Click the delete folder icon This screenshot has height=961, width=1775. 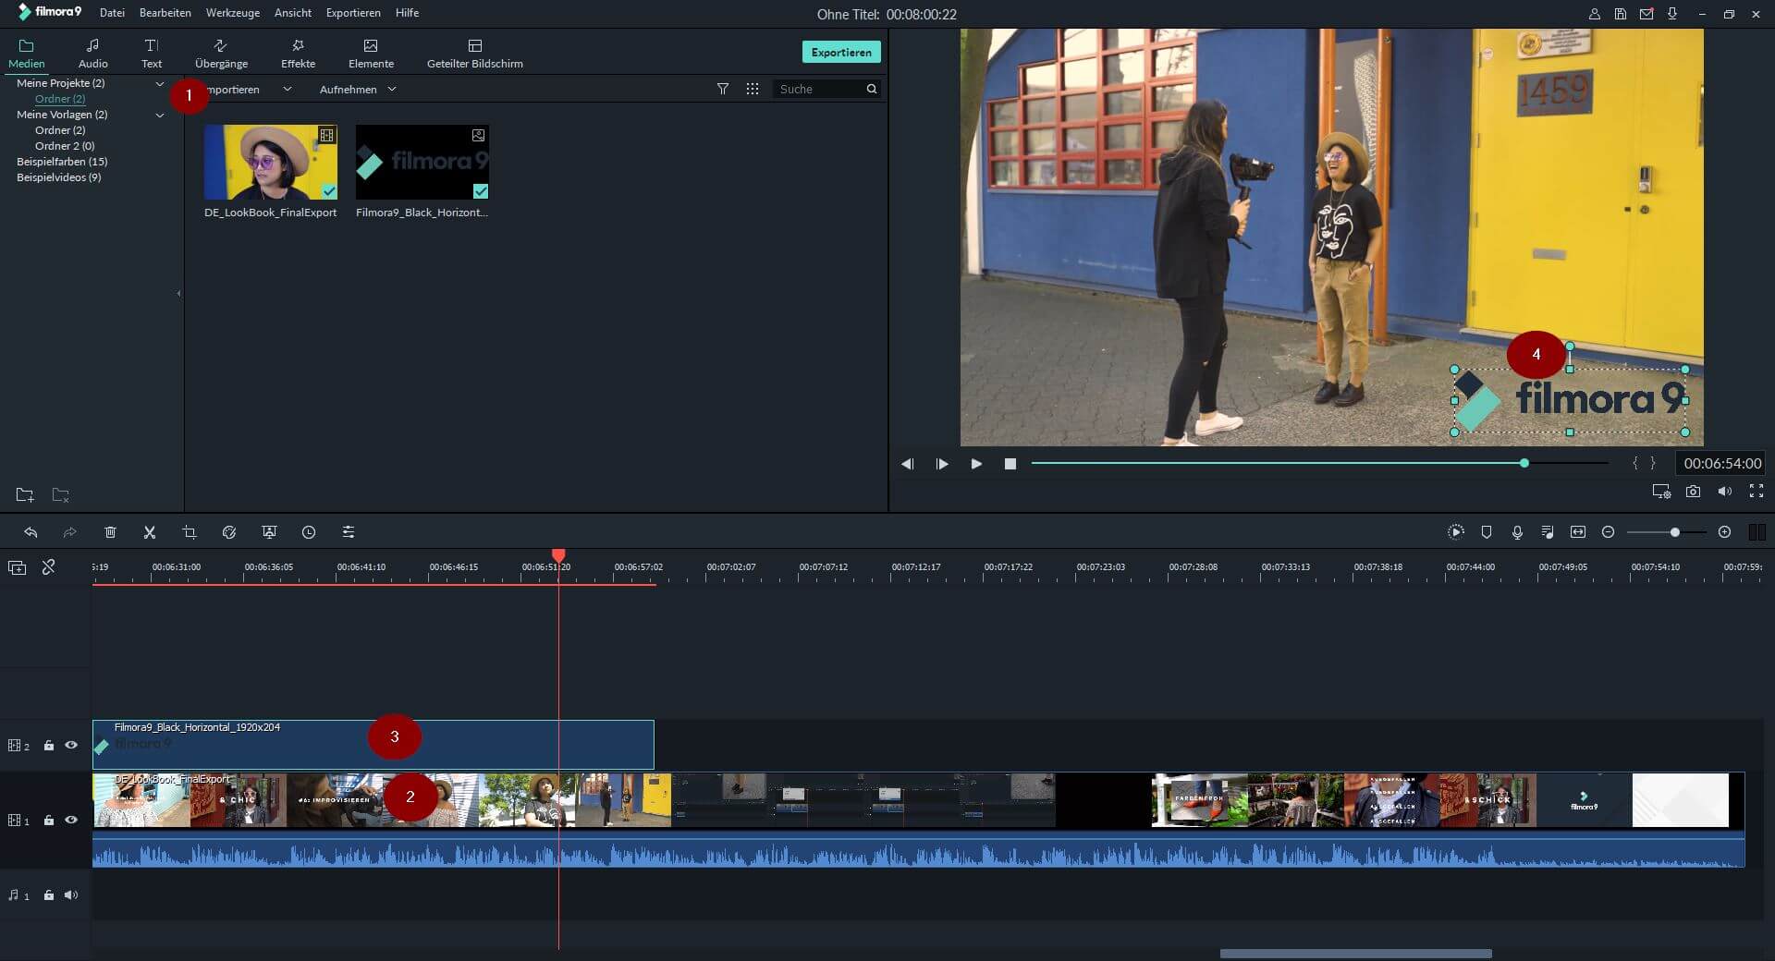[x=60, y=494]
